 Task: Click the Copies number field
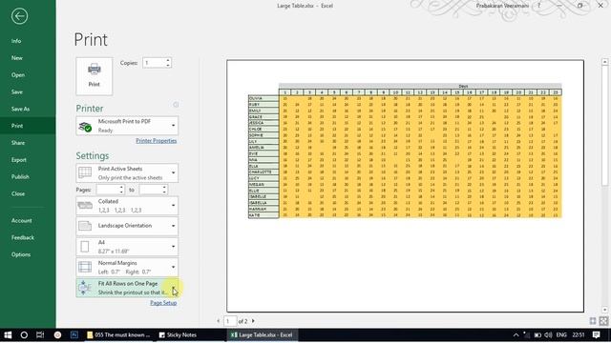[x=154, y=63]
